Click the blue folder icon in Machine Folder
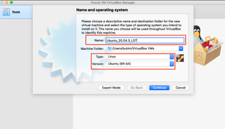225x129 pixels. [109, 48]
